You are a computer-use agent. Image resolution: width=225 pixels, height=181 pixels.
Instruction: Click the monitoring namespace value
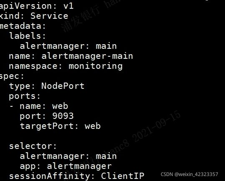[x=96, y=66]
